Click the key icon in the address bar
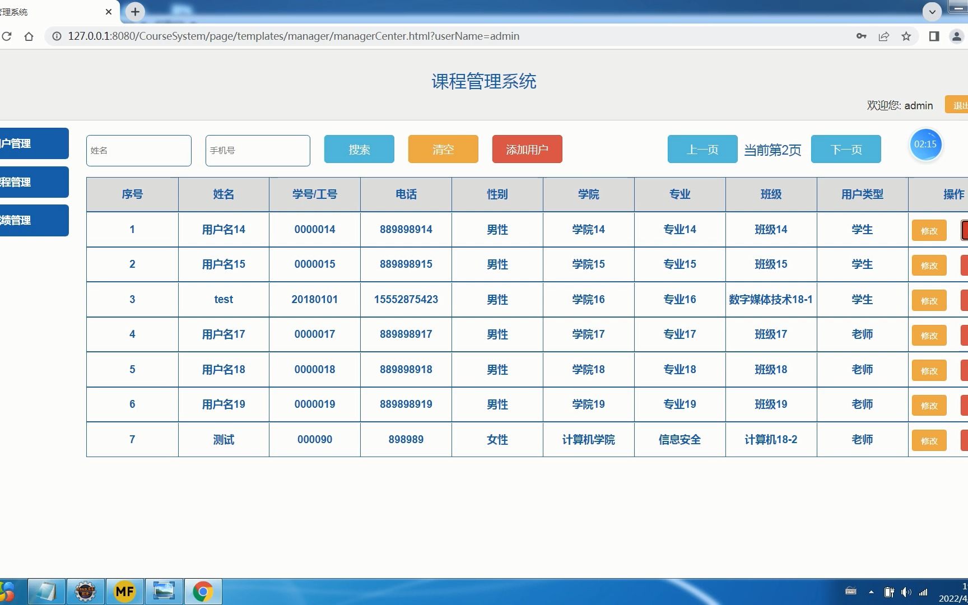Viewport: 968px width, 605px height. click(861, 36)
